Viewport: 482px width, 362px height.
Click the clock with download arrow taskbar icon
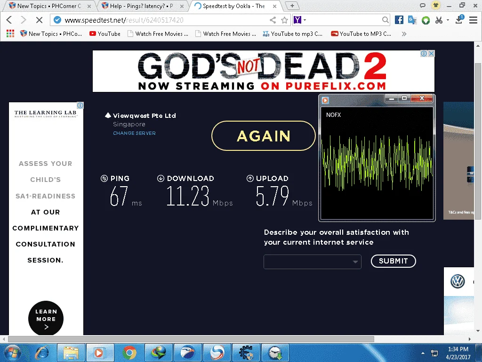point(275,353)
